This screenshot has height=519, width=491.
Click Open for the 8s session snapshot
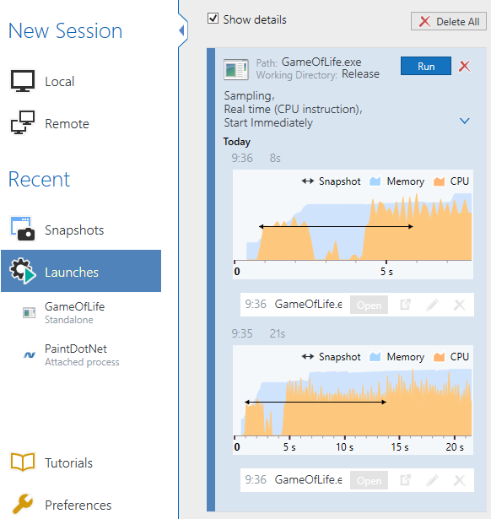pyautogui.click(x=369, y=305)
